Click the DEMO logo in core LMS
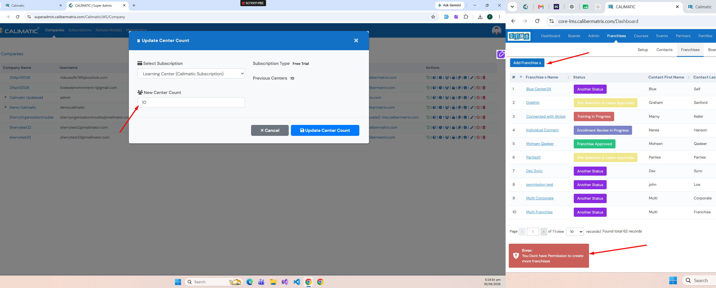The height and width of the screenshot is (288, 716). coord(519,36)
